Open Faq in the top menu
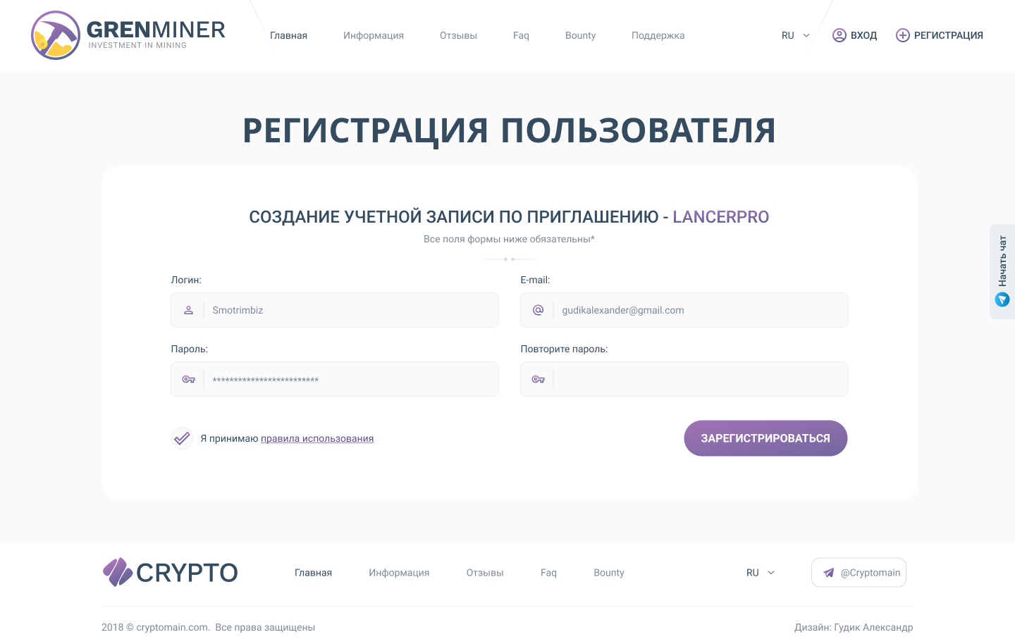1015x644 pixels. click(521, 35)
